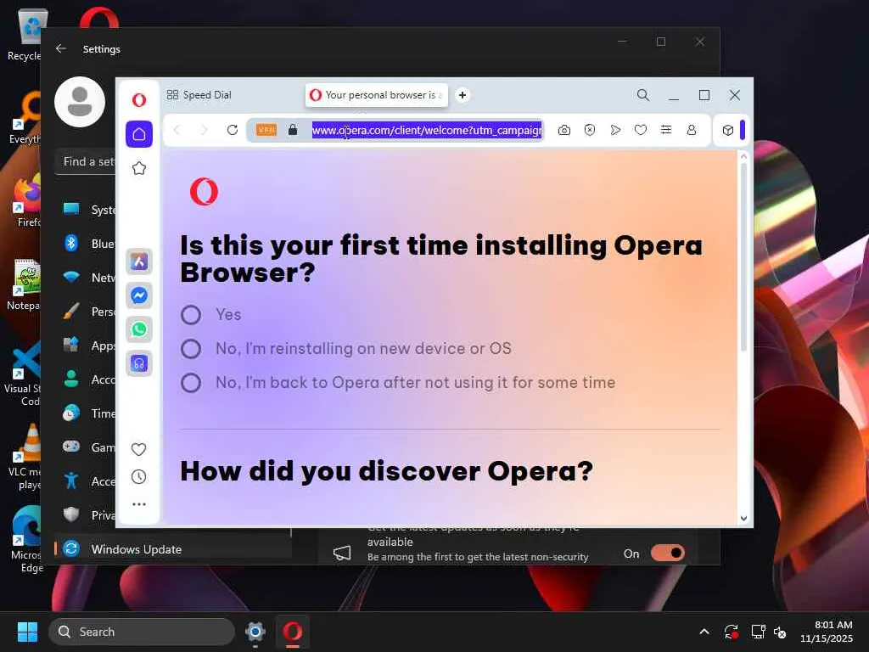
Task: Select "No, I'm reinstalling on new device or OS"
Action: (191, 349)
